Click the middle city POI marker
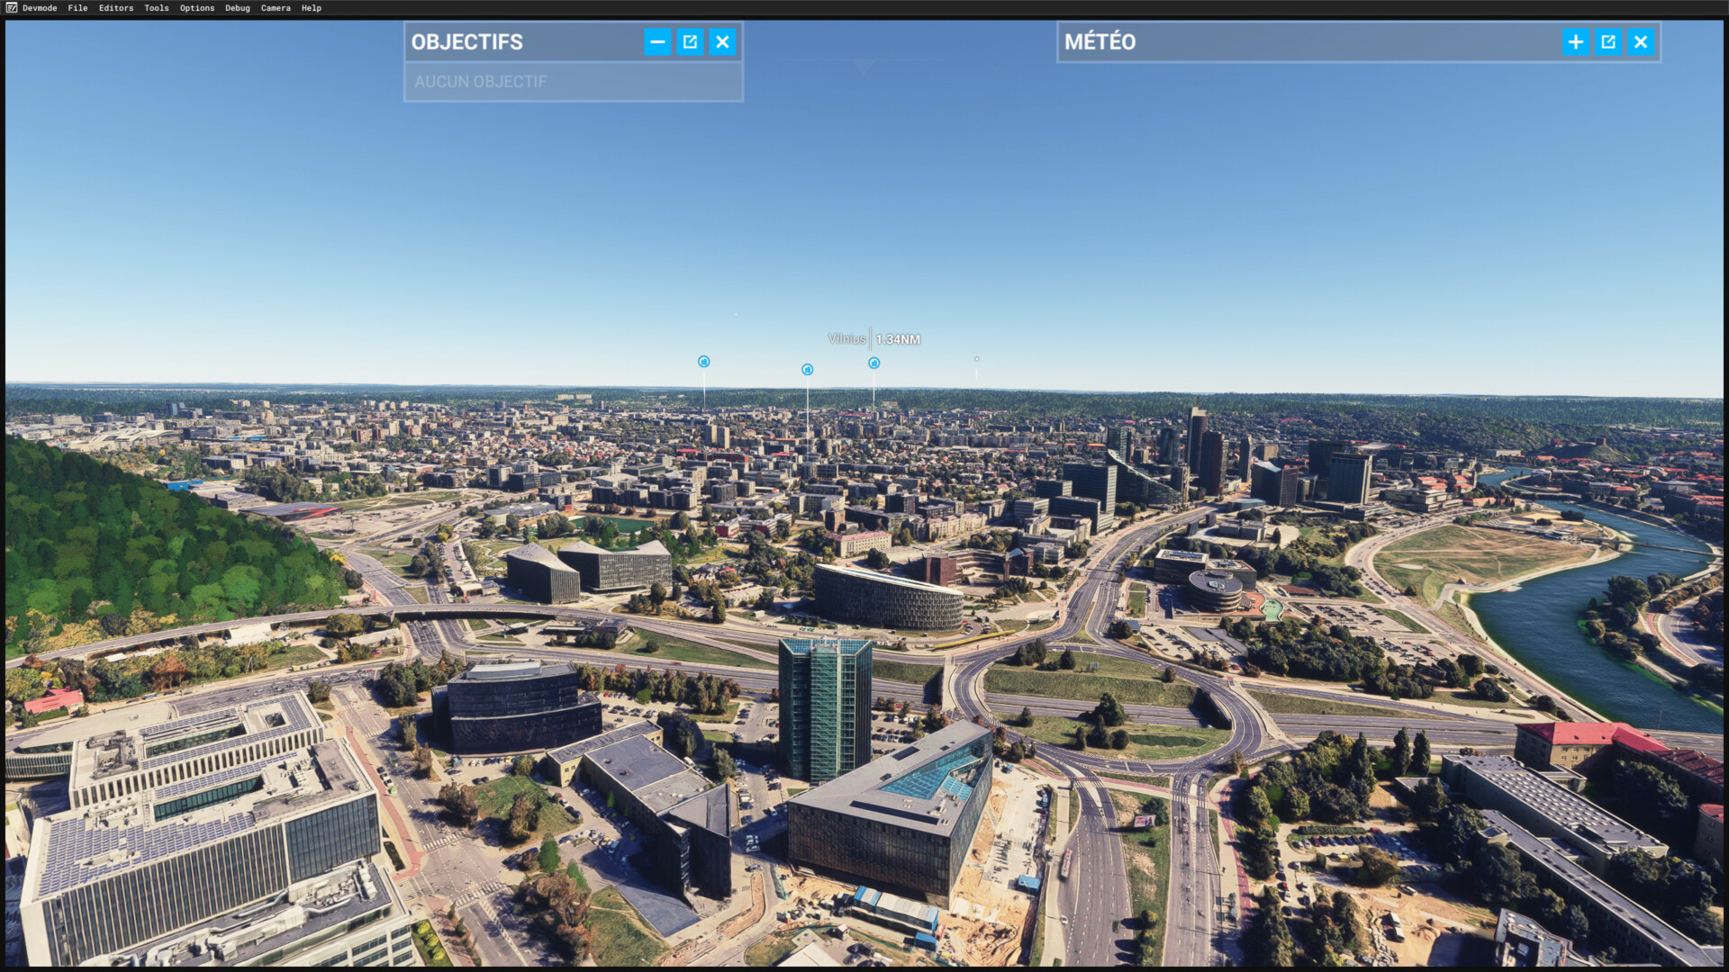The width and height of the screenshot is (1729, 972). 808,370
